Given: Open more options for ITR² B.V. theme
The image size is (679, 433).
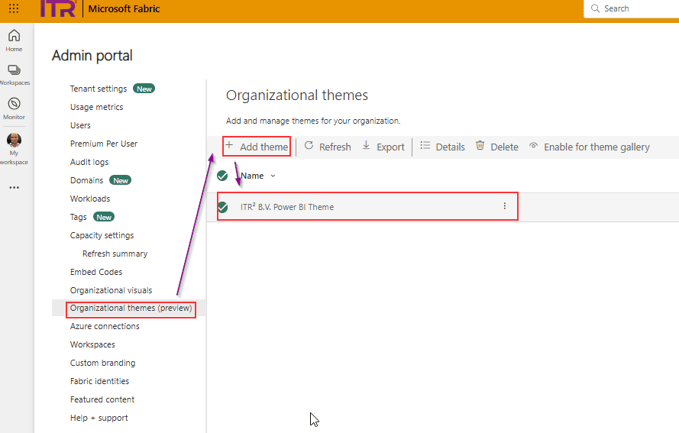Looking at the screenshot, I should pyautogui.click(x=504, y=206).
